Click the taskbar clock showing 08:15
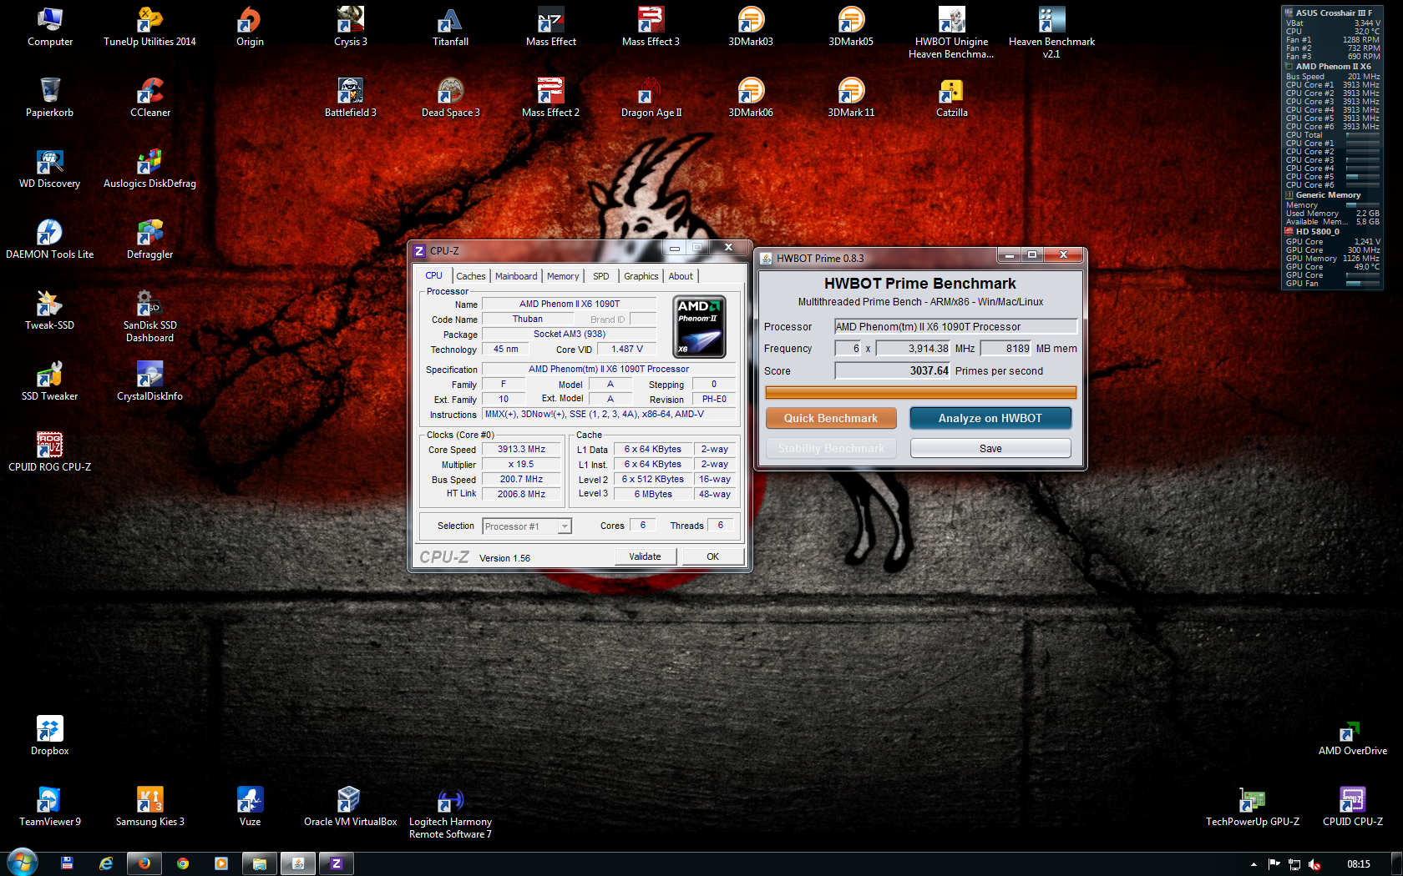Viewport: 1403px width, 876px height. [1359, 864]
